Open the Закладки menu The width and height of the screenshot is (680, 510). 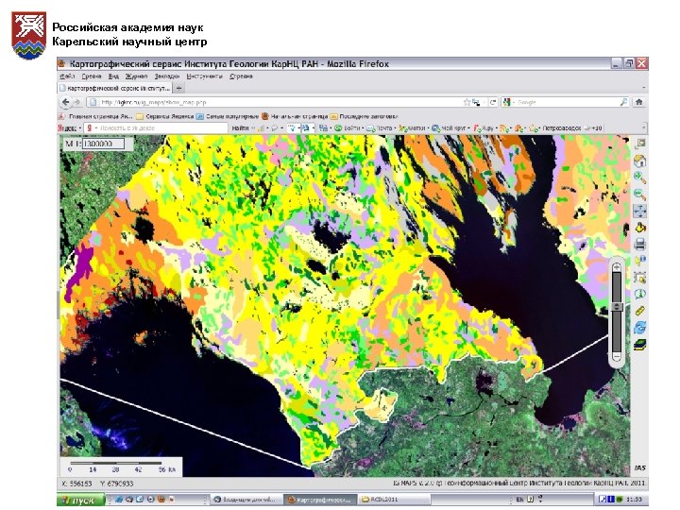pyautogui.click(x=167, y=76)
